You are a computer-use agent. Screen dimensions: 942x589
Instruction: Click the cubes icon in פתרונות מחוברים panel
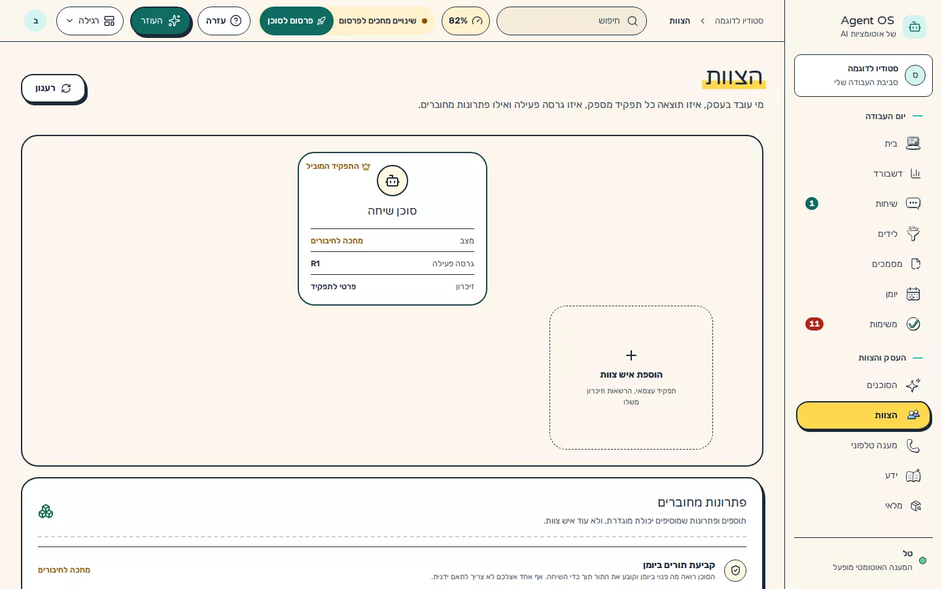coord(46,511)
